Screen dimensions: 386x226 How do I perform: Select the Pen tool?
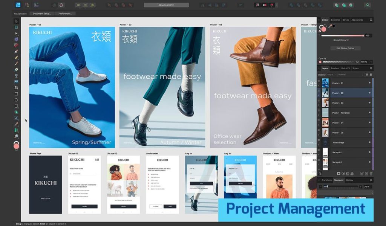pyautogui.click(x=16, y=52)
